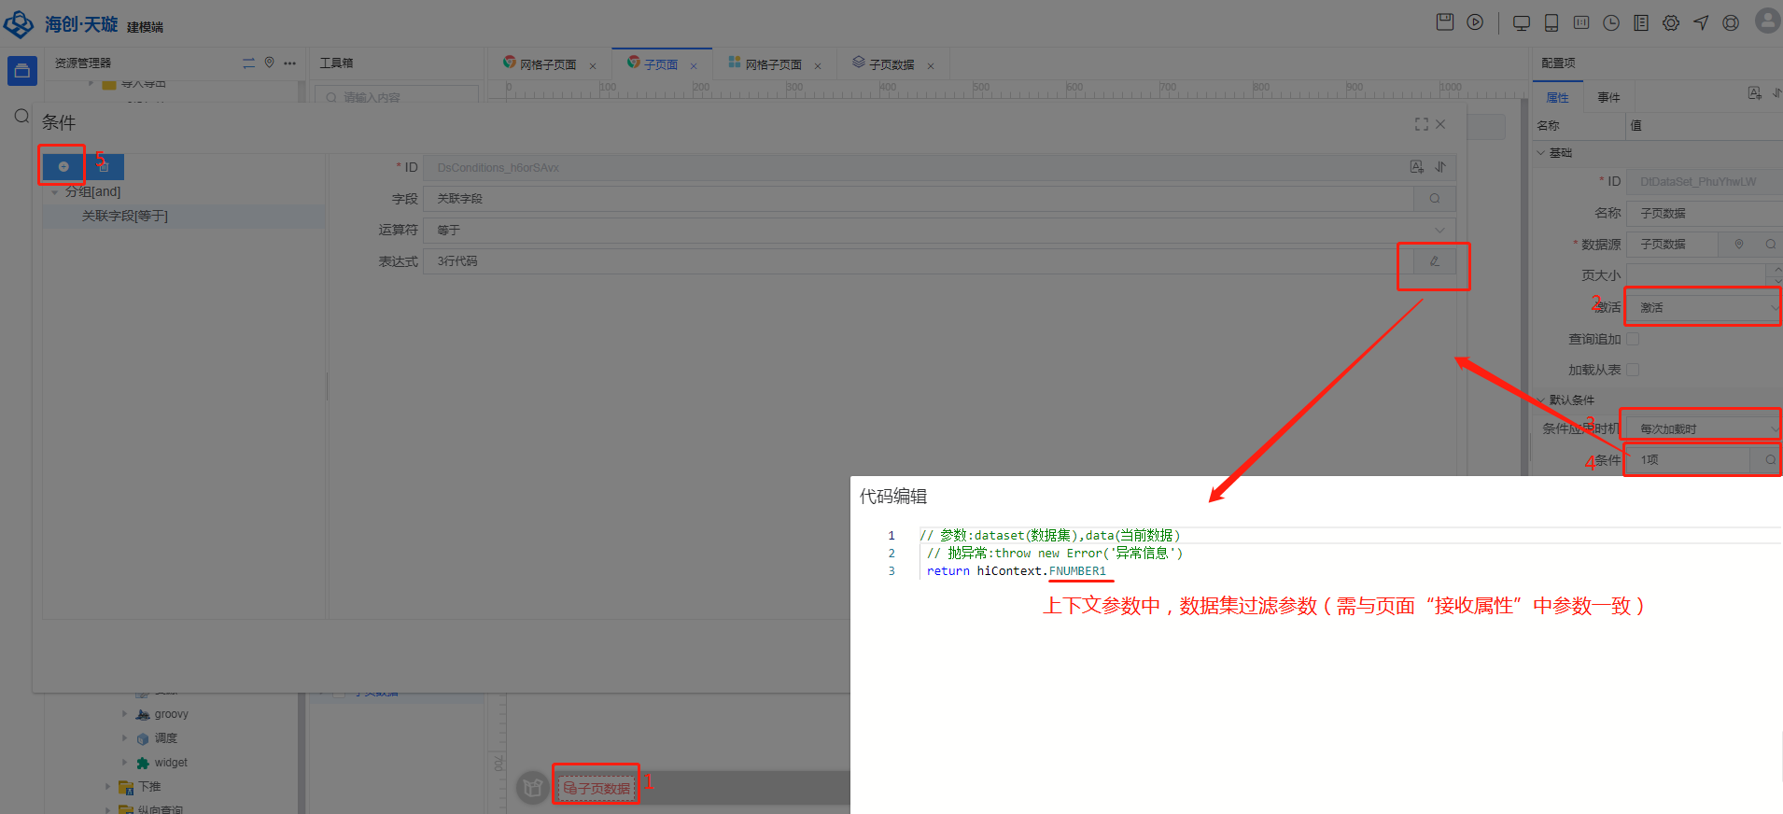Viewport: 1783px width, 814px height.
Task: Click the history clock icon
Action: pos(1611,23)
